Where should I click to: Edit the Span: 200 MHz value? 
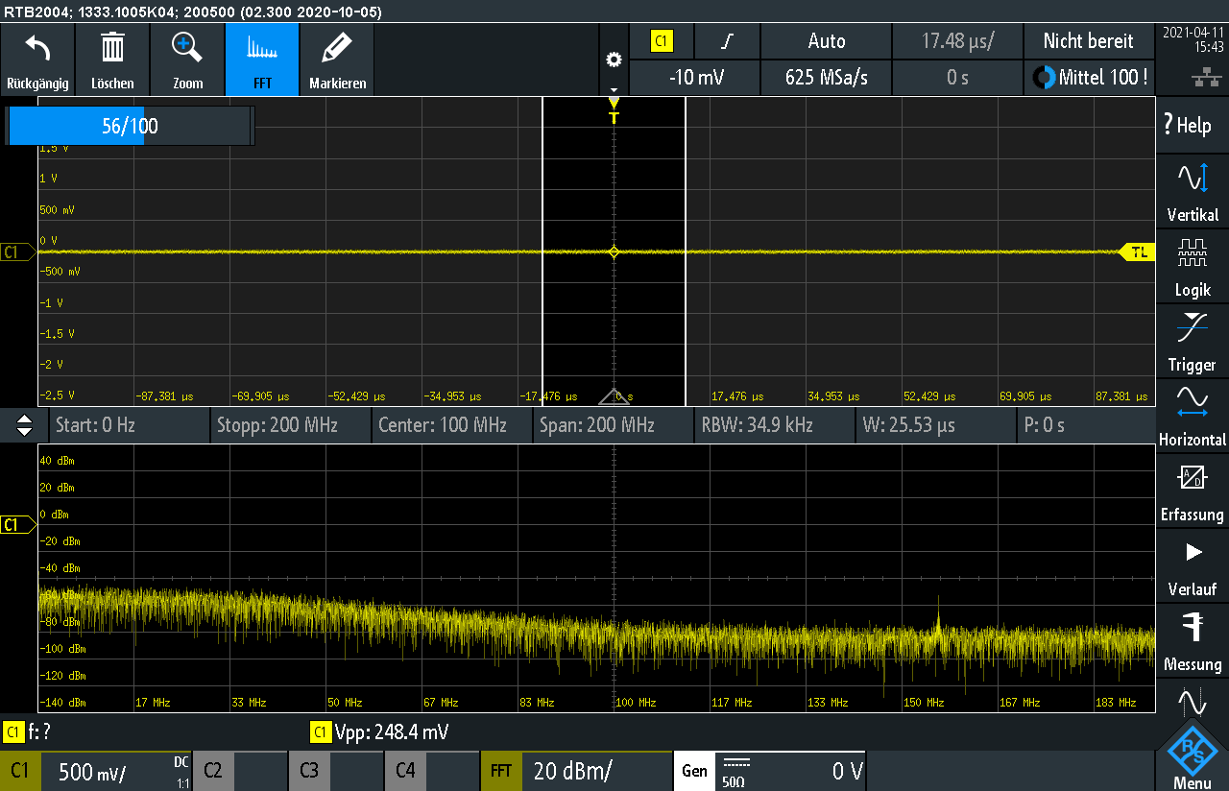[x=613, y=424]
